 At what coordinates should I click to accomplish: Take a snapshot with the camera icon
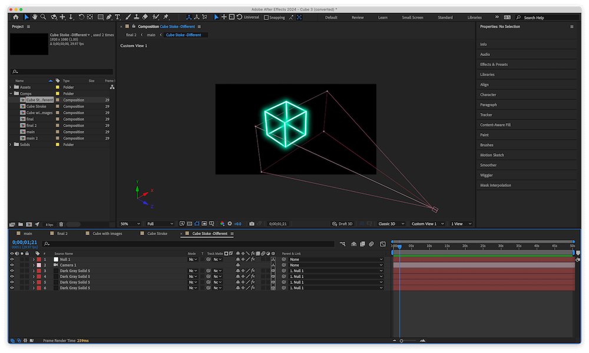click(x=252, y=224)
